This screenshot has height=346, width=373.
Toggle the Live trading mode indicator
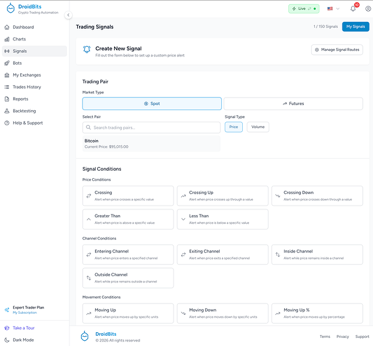pyautogui.click(x=304, y=9)
